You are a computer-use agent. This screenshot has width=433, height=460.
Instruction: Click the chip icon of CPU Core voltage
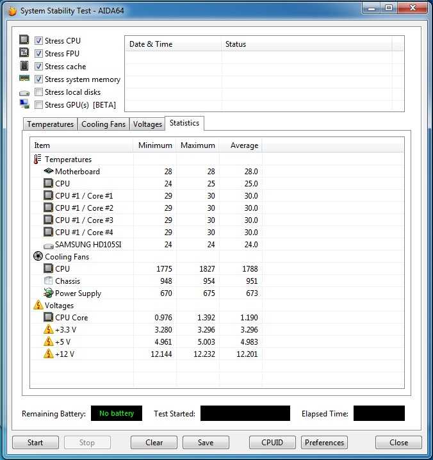point(49,317)
